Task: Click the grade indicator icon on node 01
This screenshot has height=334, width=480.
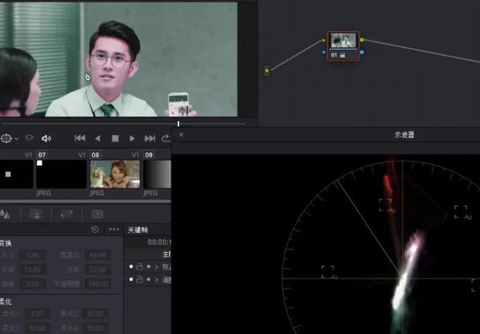Action: [x=343, y=55]
